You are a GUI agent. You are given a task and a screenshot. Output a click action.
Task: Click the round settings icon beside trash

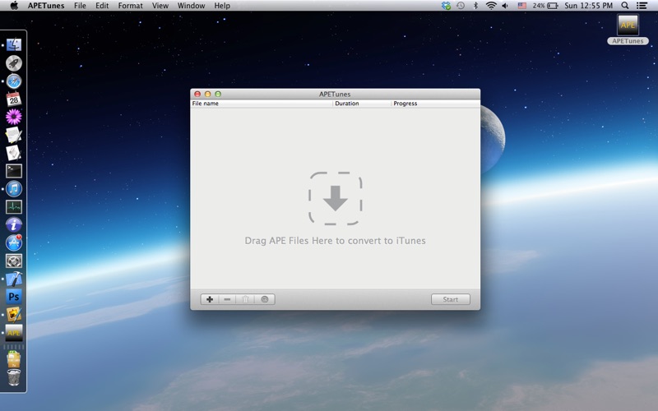tap(265, 299)
